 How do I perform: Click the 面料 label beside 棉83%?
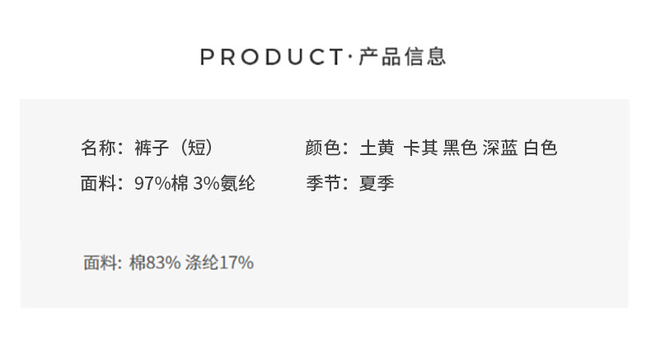(x=100, y=263)
